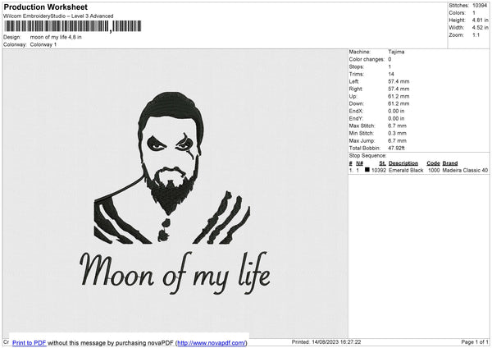The width and height of the screenshot is (492, 348).
Task: Select the Colorway 1 value
Action: (x=43, y=44)
